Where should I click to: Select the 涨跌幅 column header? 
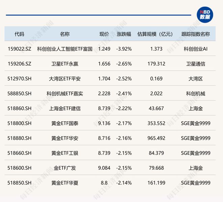click(124, 34)
